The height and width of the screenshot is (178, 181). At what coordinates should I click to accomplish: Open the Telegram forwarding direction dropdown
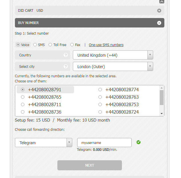(x=43, y=143)
